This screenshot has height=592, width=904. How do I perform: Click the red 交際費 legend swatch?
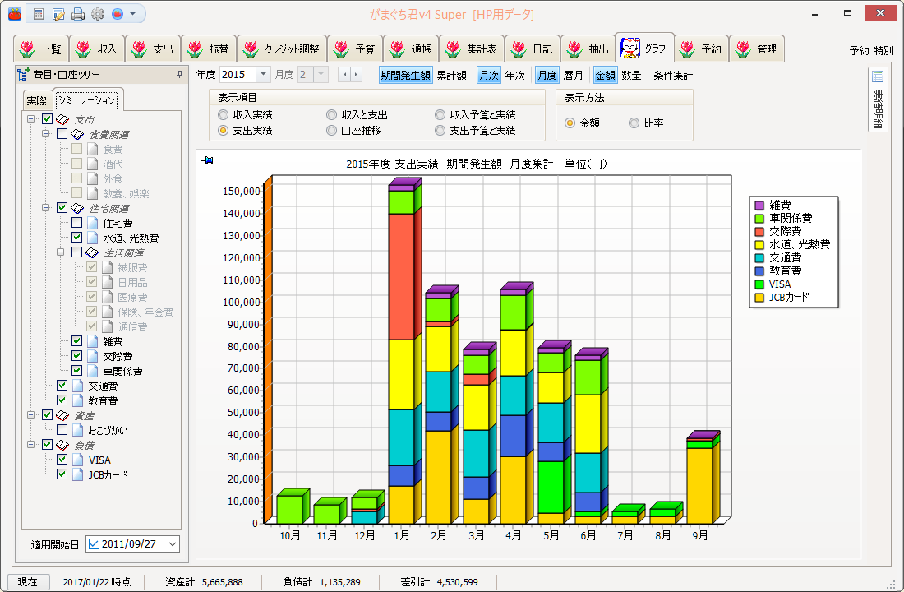point(759,231)
